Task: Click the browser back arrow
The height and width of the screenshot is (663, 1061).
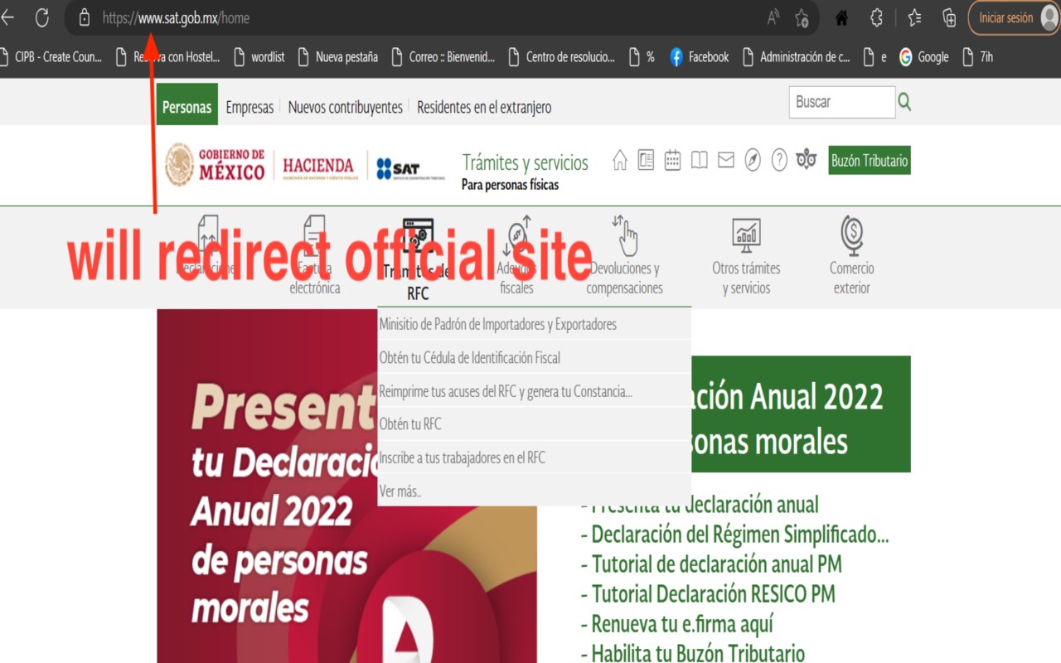Action: 7,17
